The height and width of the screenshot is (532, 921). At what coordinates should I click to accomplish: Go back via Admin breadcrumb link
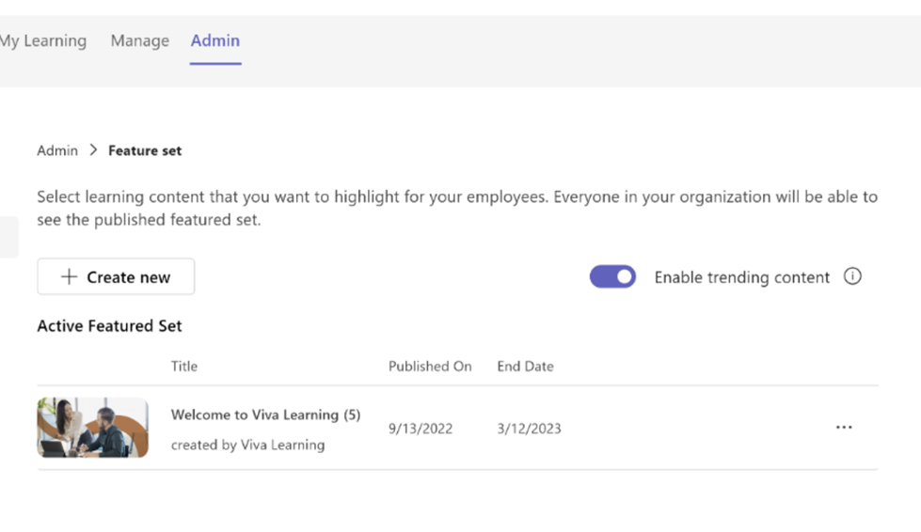(57, 150)
